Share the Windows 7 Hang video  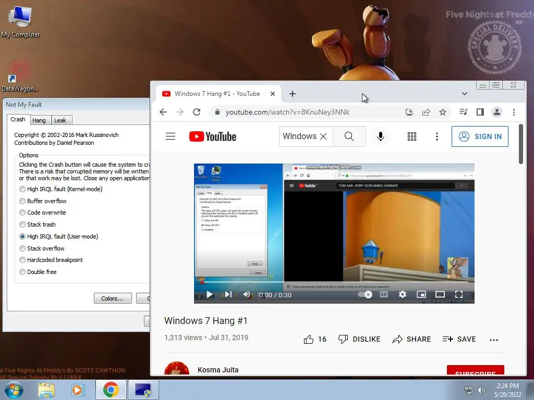(411, 339)
